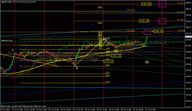The width and height of the screenshot is (192, 111).
Task: Click the 31 Oct 07:45 time label
Action: pos(150,109)
